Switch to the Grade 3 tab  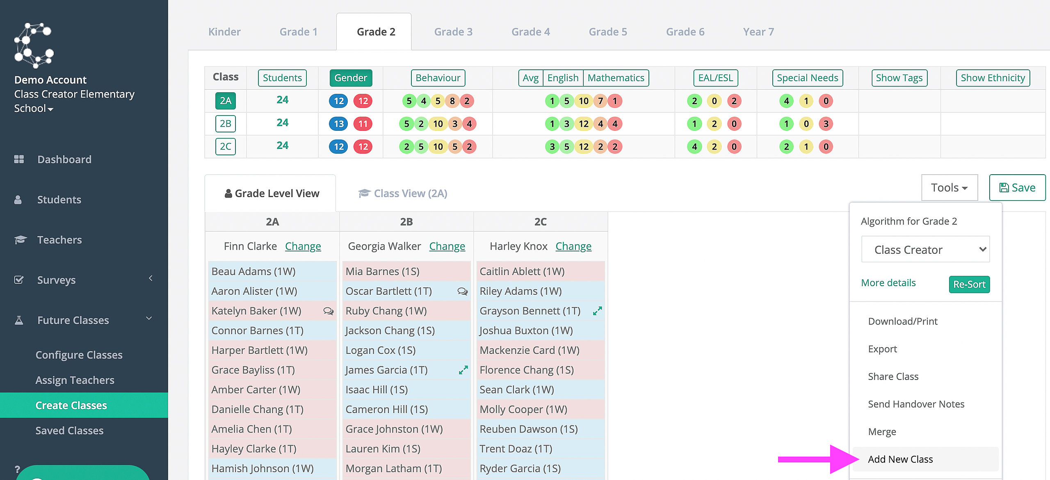point(453,32)
